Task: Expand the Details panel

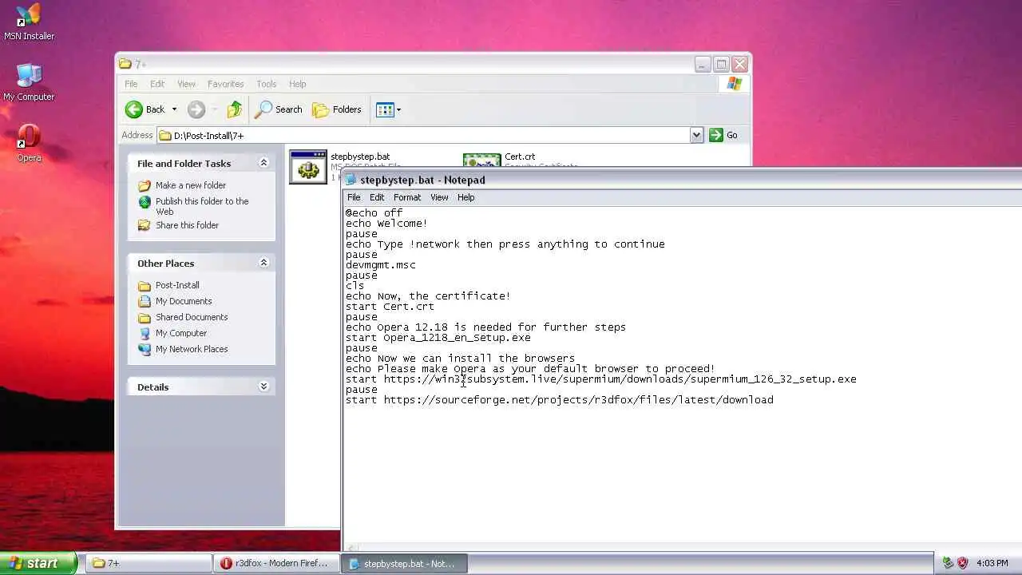Action: 263,387
